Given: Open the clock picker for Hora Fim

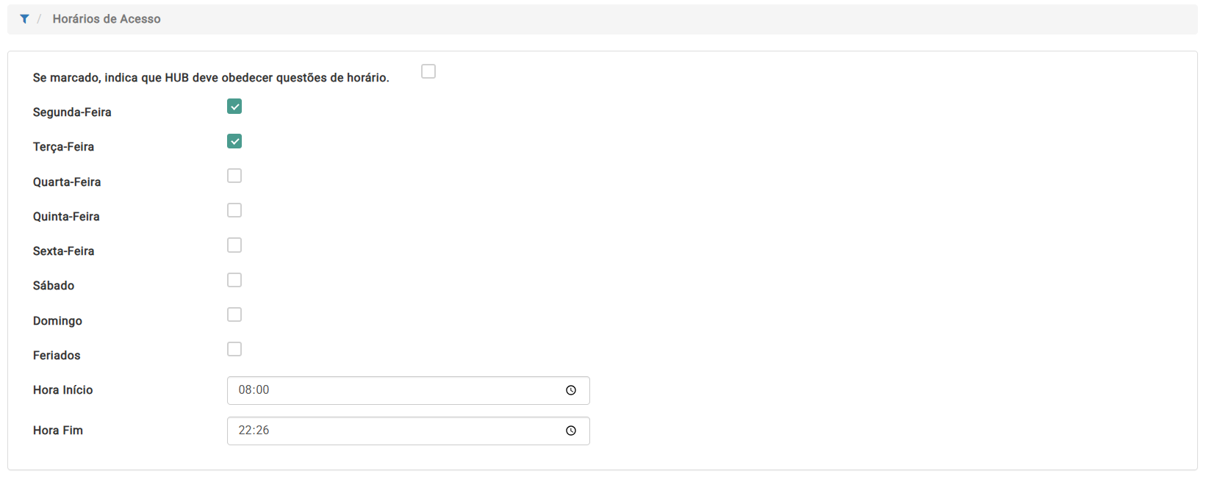Looking at the screenshot, I should (x=571, y=431).
